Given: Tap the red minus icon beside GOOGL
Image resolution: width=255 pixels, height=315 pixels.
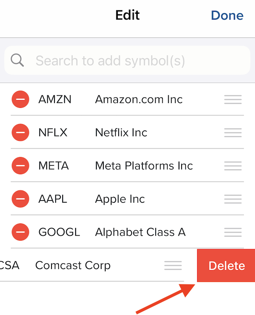Looking at the screenshot, I should coord(20,232).
